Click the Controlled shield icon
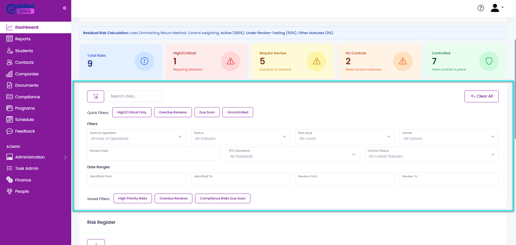 [489, 61]
